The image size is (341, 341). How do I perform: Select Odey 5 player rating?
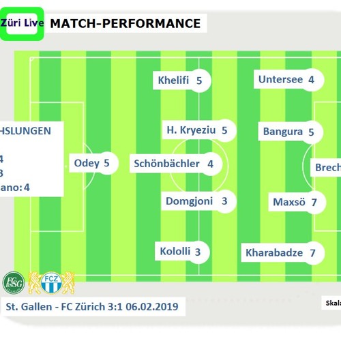click(94, 163)
